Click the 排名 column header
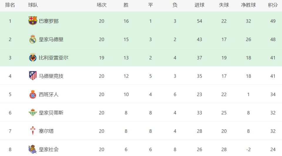 pyautogui.click(x=10, y=5)
